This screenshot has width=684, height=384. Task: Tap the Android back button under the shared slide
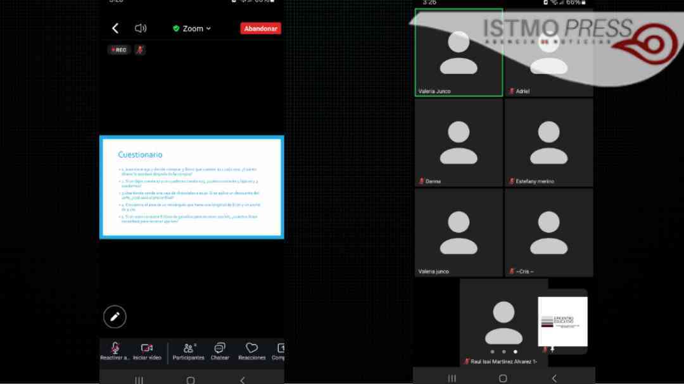(x=243, y=380)
